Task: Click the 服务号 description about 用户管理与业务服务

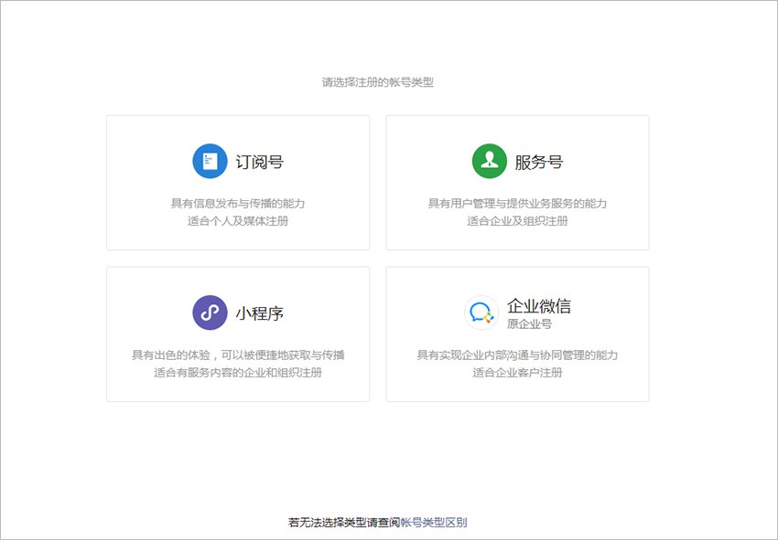Action: [517, 203]
